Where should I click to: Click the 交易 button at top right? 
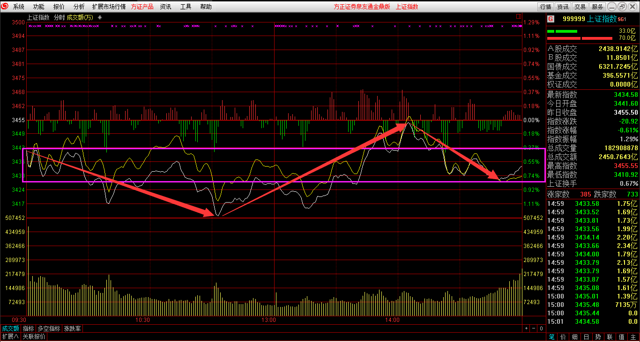(580, 7)
